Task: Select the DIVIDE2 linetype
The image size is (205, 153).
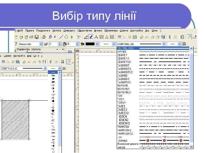Action: click(153, 110)
